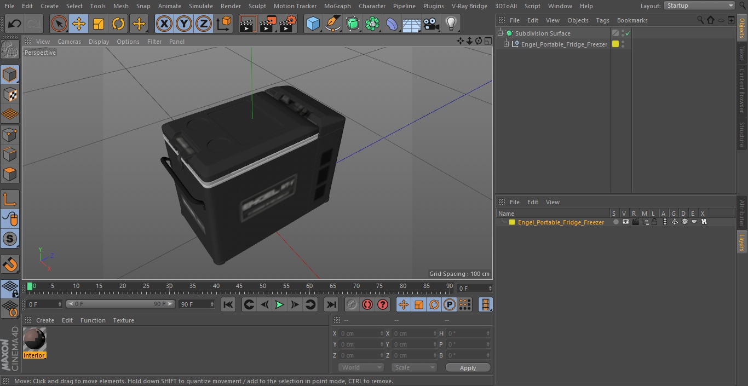The image size is (748, 386).
Task: Click the yellow Engel layer color swatch
Action: (512, 222)
